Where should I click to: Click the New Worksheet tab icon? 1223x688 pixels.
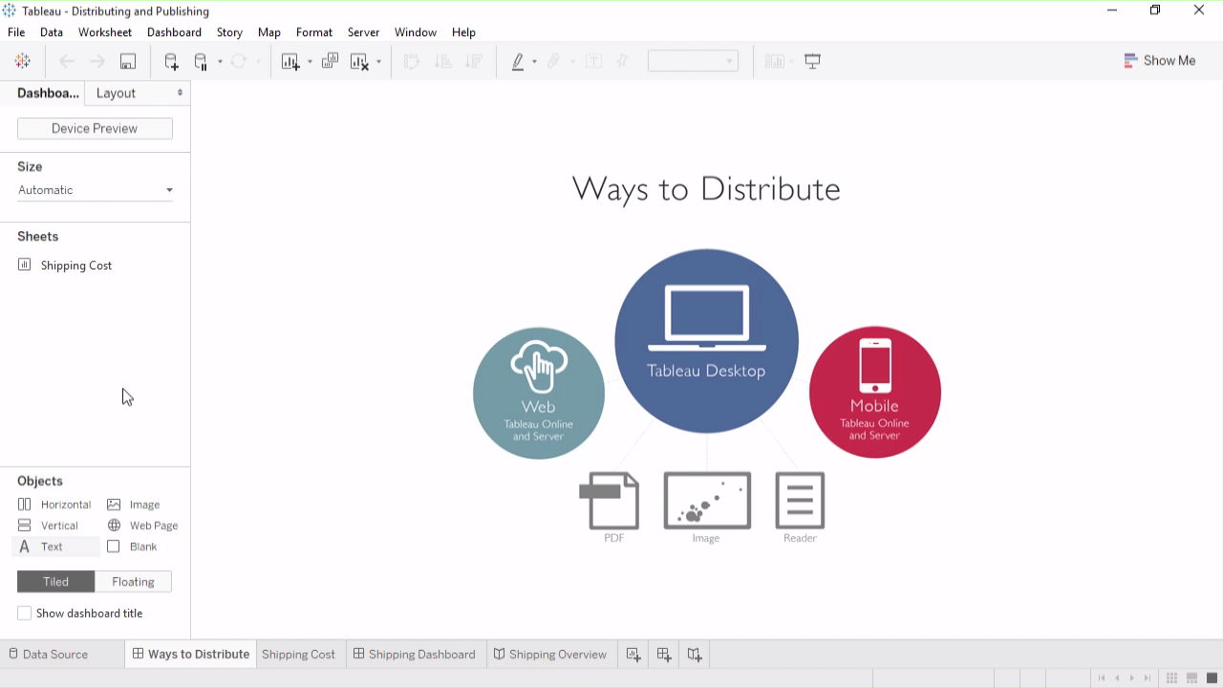(633, 655)
